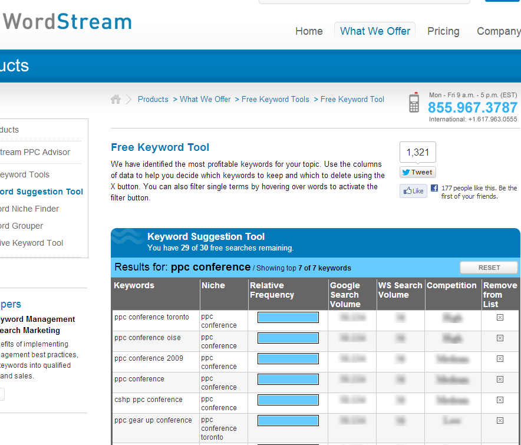Remove 'ppc conference toronto' from the list

[x=500, y=317]
